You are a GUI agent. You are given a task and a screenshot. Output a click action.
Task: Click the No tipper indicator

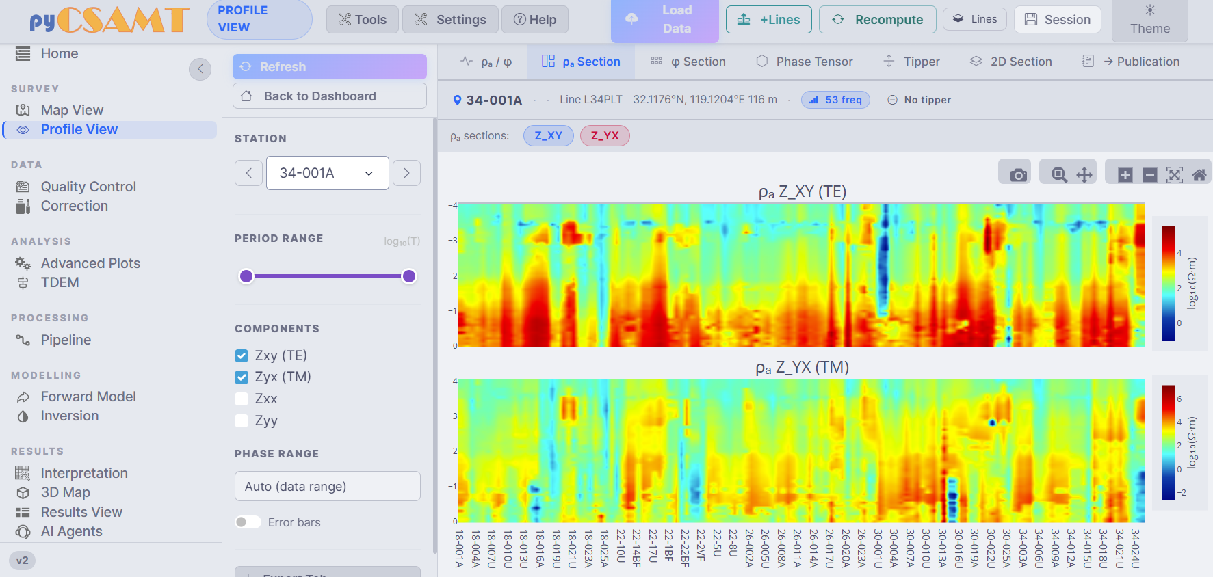919,100
